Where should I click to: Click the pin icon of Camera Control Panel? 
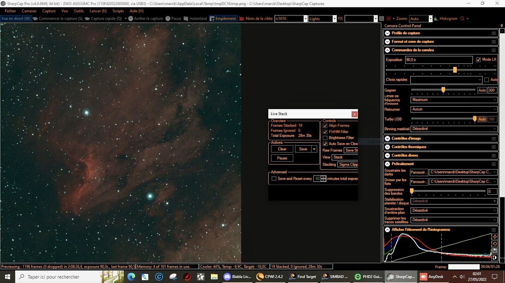click(x=501, y=26)
